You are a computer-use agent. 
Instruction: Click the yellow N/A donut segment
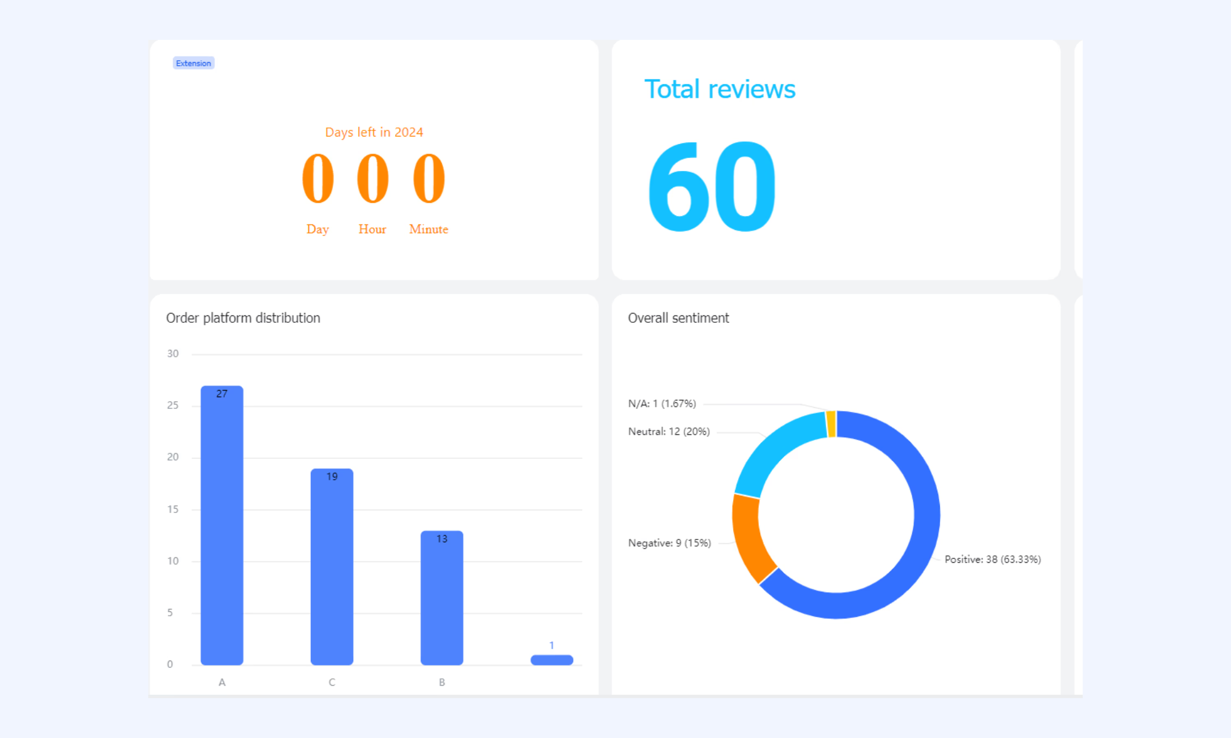tap(831, 424)
